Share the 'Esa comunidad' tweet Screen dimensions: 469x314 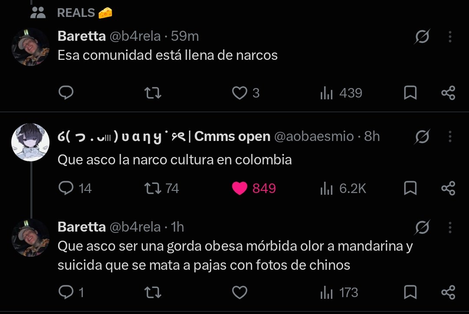[x=448, y=93]
